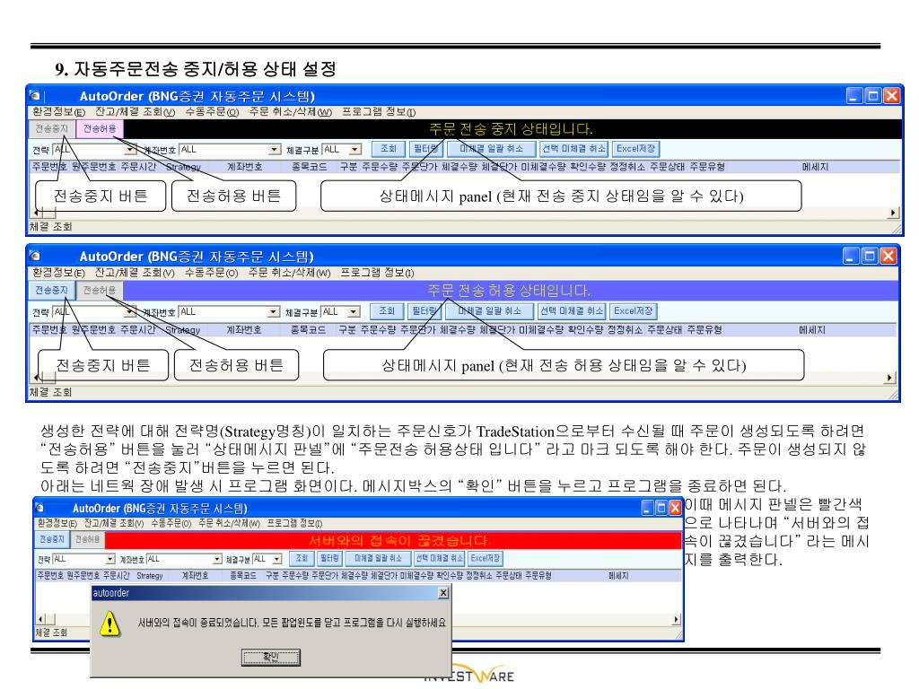This screenshot has width=919, height=689.
Task: Click the red 서버와의 접속이 끊겼습니다 panel
Action: 393,539
